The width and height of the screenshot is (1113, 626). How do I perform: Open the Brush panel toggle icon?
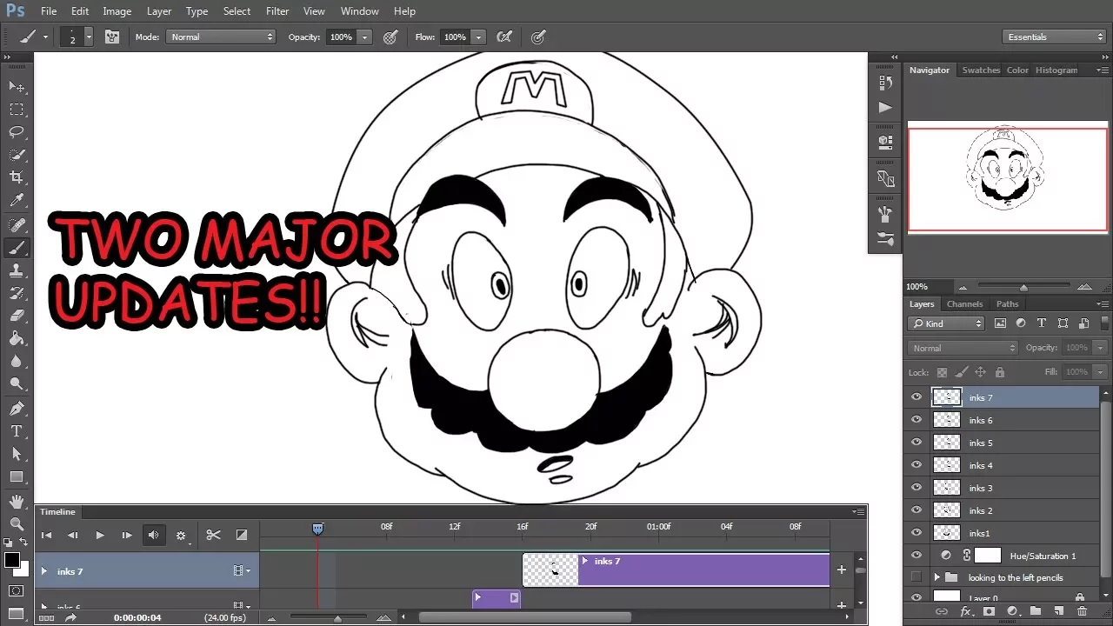112,37
